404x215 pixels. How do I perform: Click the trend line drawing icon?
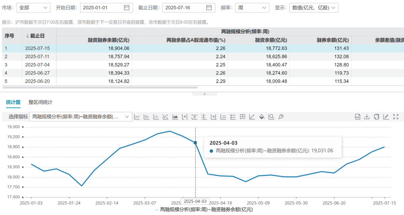(252, 117)
